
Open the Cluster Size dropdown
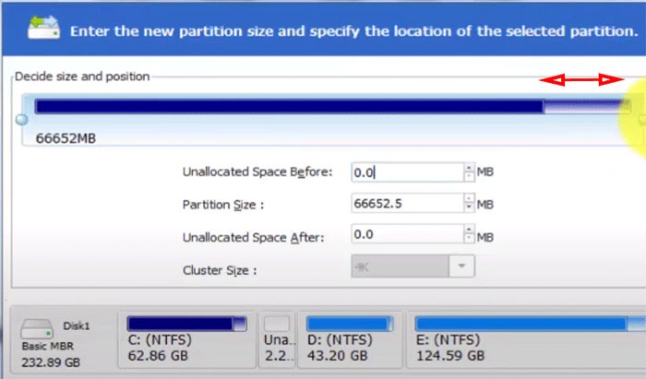tap(461, 266)
